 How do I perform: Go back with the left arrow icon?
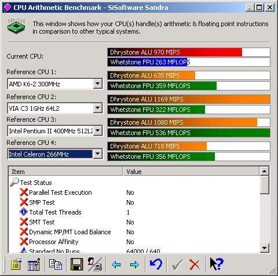116,264
